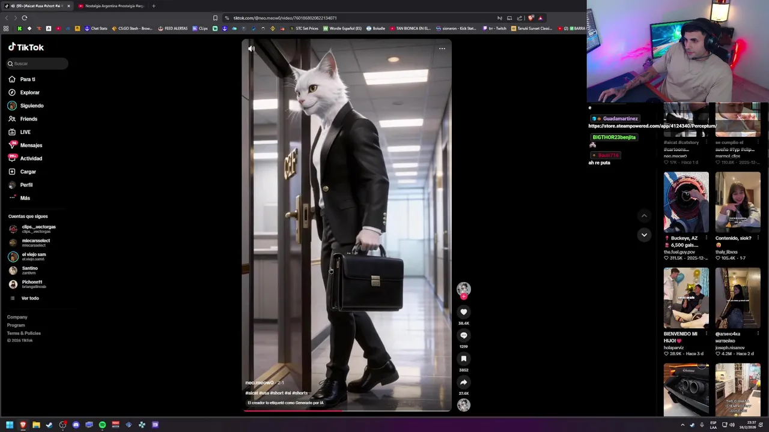The width and height of the screenshot is (769, 432).
Task: Bookmark this page in the address bar
Action: pyautogui.click(x=215, y=18)
